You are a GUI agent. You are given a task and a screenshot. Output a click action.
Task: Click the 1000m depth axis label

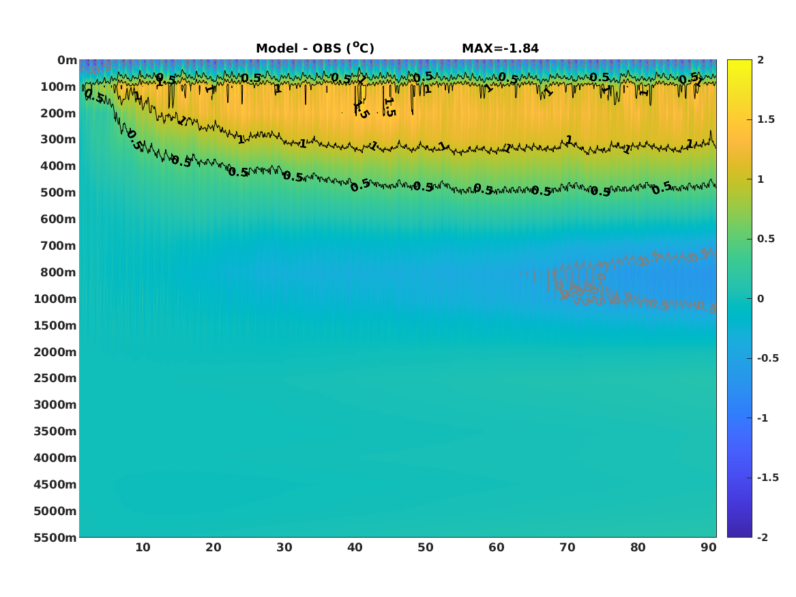tap(55, 299)
